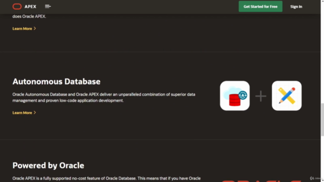Click the Autonomous Database description paragraph
Viewport: 324px width, 182px height.
pos(104,98)
